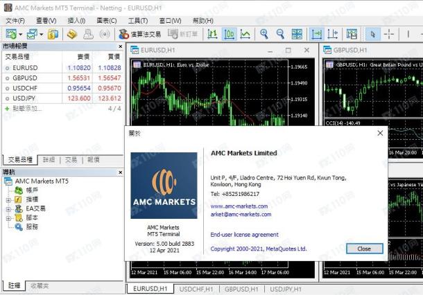Viewport: 423px width, 295px height.
Task: Click the signals broadcast toolbar icon
Action: click(105, 34)
